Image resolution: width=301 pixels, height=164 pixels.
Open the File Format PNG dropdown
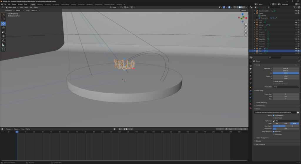click(x=286, y=121)
